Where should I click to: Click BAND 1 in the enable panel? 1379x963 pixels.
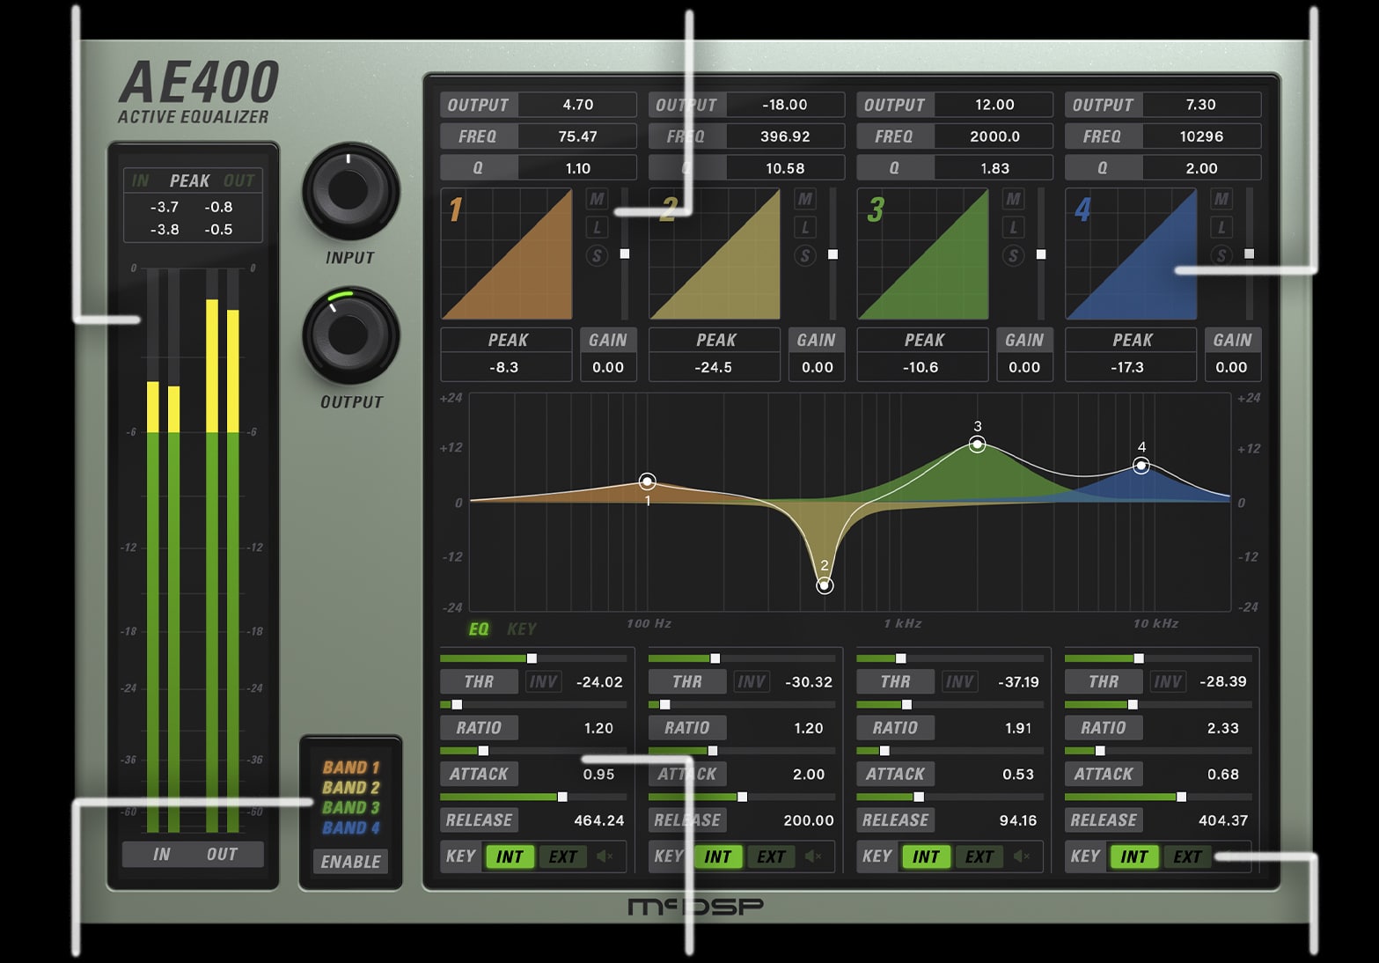[x=350, y=767]
